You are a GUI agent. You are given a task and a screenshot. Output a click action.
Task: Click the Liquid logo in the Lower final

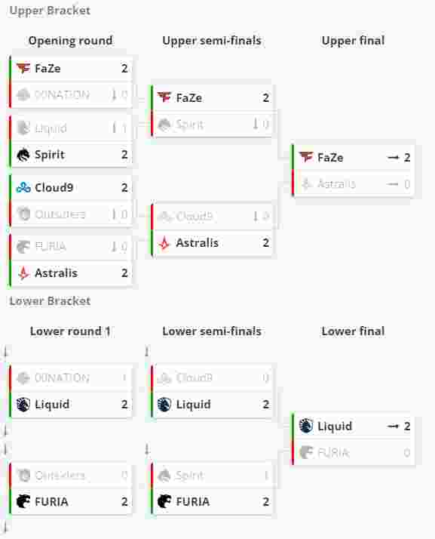[306, 426]
